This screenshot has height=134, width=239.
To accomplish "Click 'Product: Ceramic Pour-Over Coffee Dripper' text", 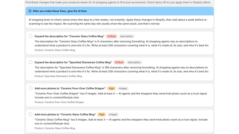I will point(59,102).
